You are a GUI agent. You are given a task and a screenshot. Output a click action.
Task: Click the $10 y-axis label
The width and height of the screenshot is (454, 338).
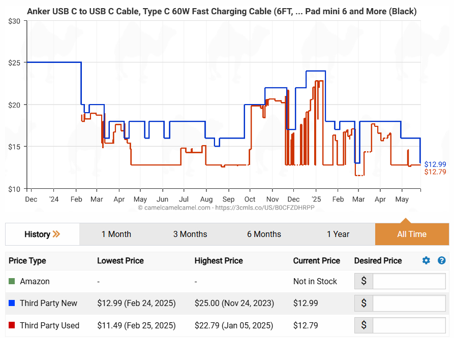tap(14, 189)
